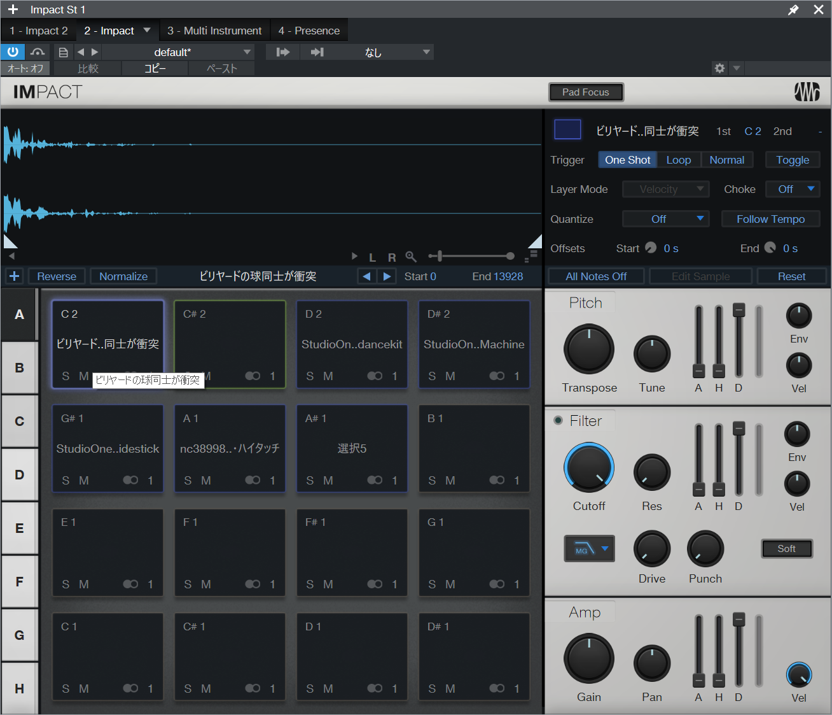Screen dimensions: 832x715
Task: Go to next sample arrow
Action: coord(387,276)
